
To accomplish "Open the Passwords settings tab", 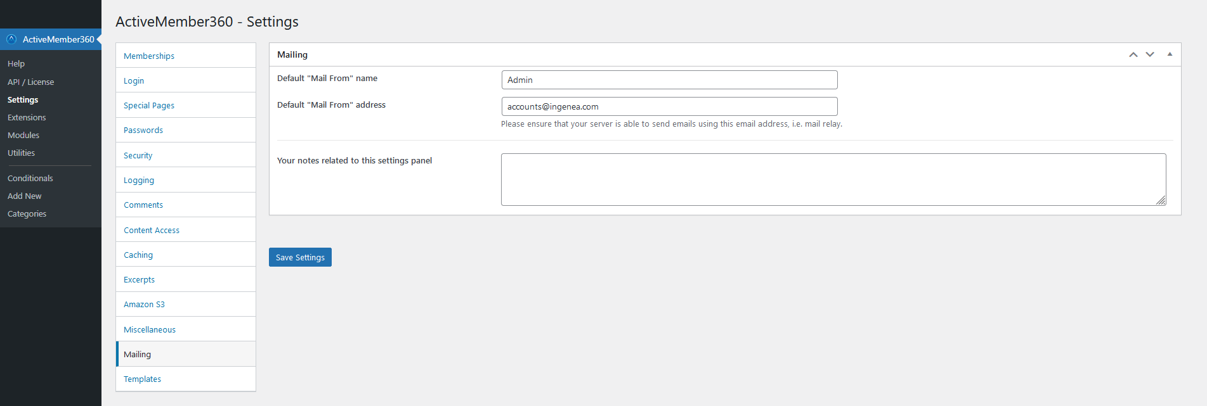I will click(186, 130).
